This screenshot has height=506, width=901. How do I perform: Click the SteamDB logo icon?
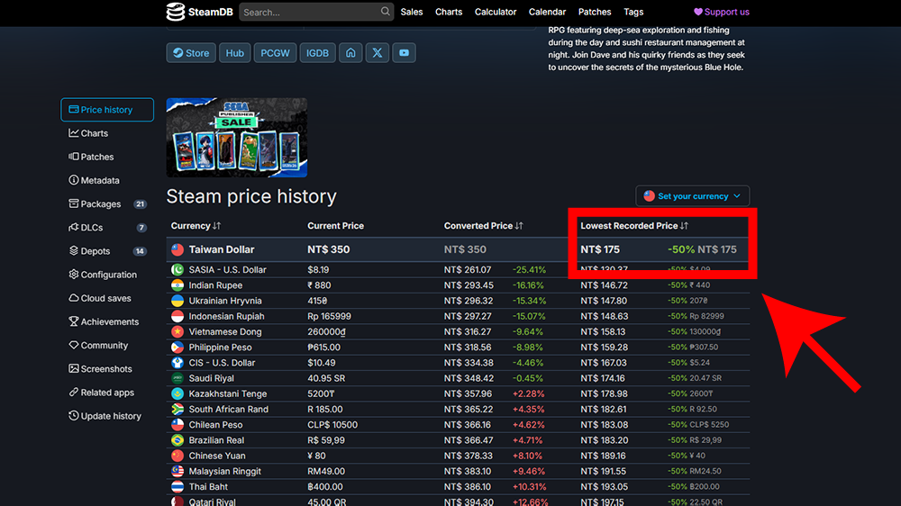pos(176,12)
